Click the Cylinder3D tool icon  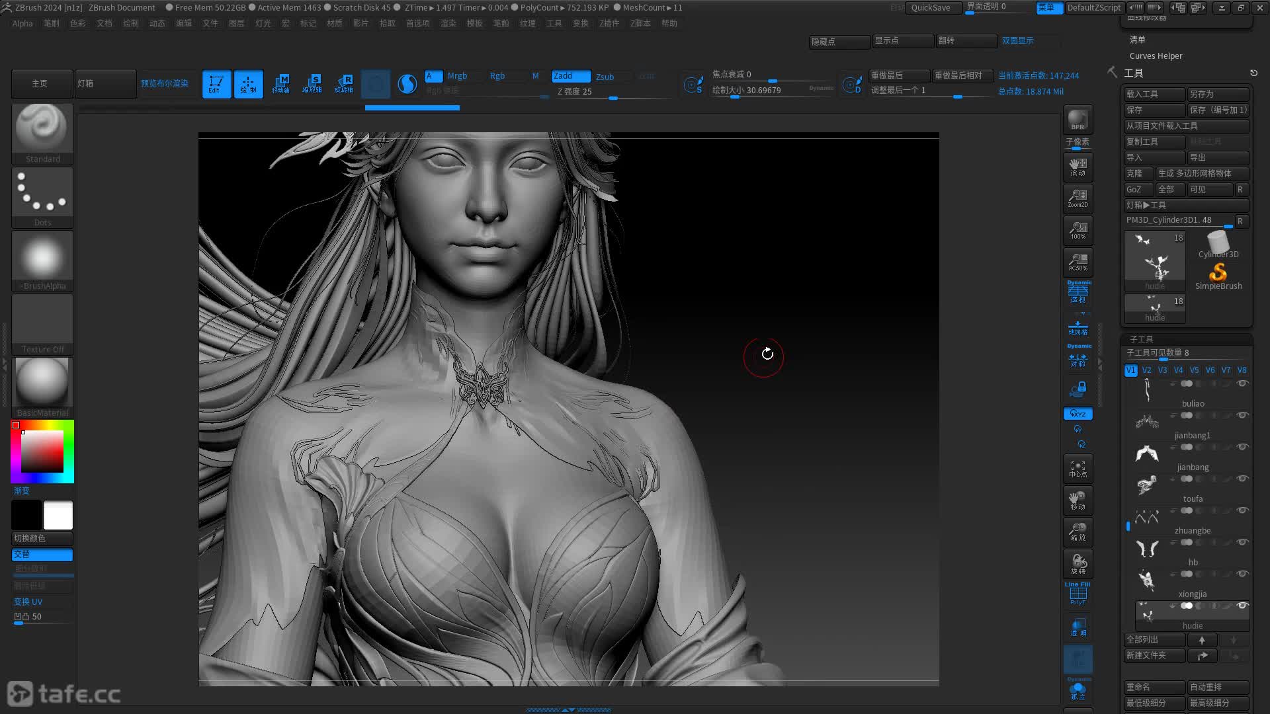click(x=1218, y=245)
